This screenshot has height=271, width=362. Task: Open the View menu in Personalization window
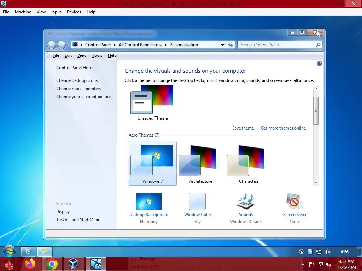(82, 55)
